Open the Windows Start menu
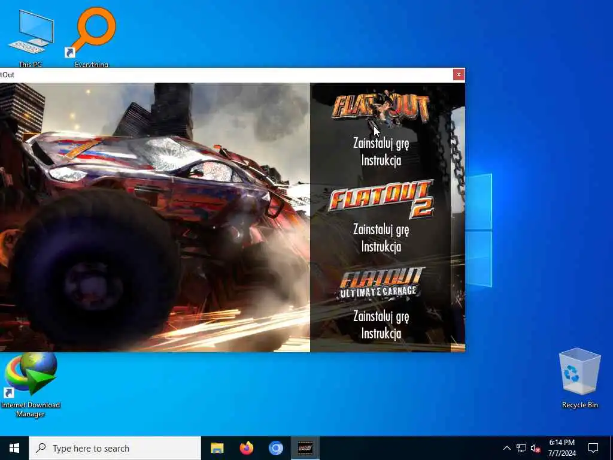The width and height of the screenshot is (613, 460). click(x=14, y=448)
